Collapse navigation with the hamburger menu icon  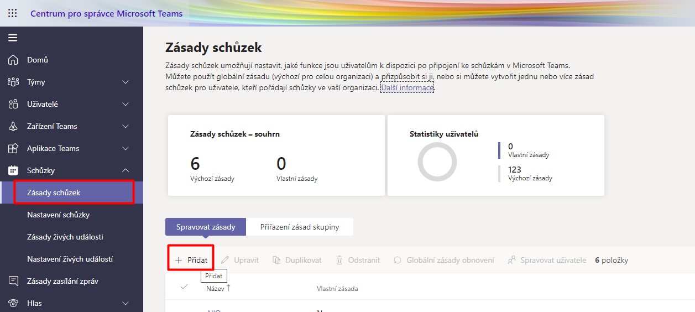(x=13, y=38)
